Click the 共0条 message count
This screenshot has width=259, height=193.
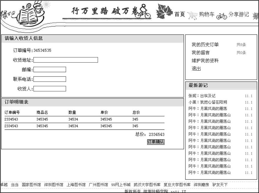coord(241,53)
